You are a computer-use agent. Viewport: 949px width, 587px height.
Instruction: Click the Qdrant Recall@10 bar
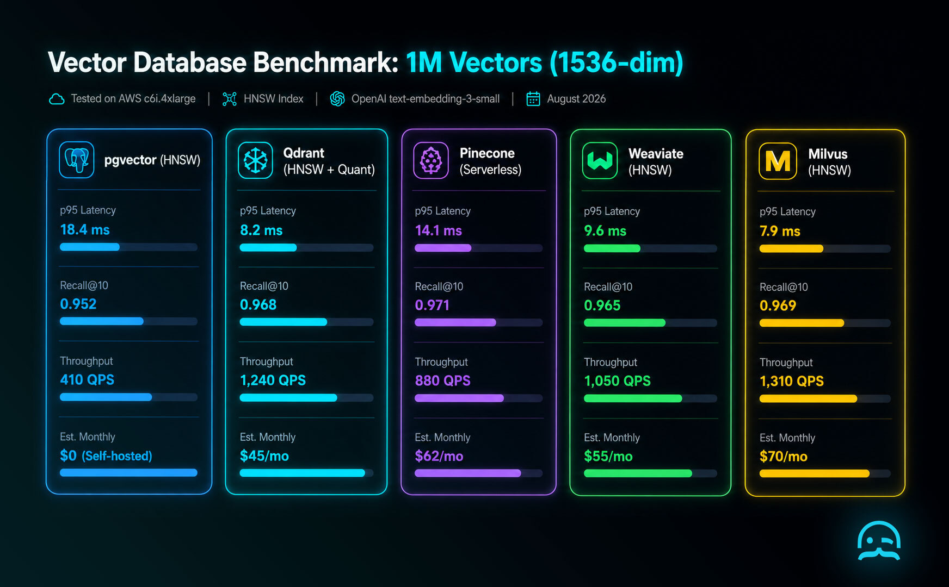pos(306,322)
